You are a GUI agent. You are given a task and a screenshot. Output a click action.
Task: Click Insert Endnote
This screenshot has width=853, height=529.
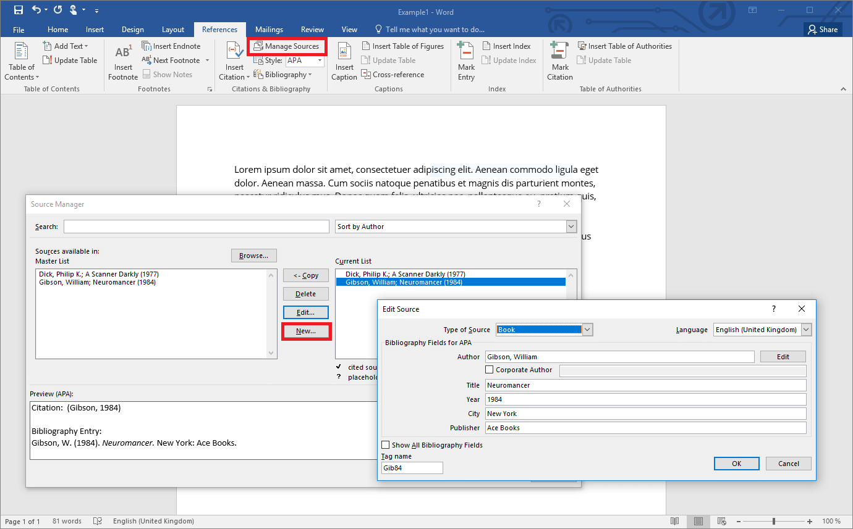[171, 46]
